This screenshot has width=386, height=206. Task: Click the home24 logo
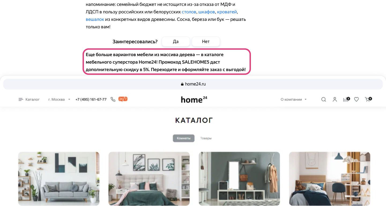tap(194, 99)
